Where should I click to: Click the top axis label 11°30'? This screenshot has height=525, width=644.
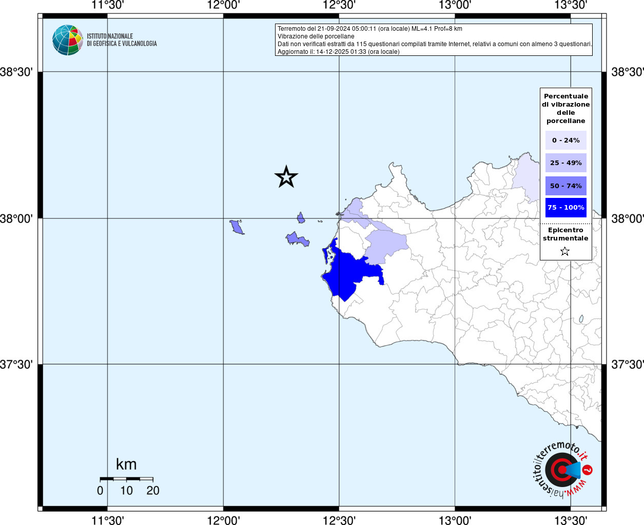click(x=107, y=5)
